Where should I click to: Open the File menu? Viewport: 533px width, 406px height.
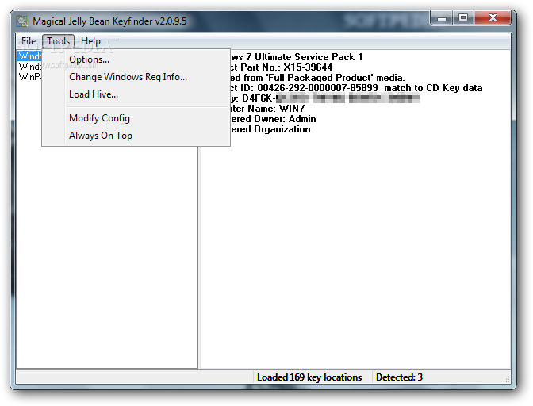coord(29,41)
